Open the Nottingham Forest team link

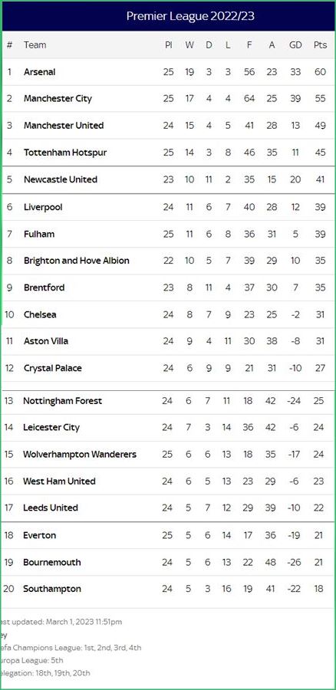click(63, 401)
